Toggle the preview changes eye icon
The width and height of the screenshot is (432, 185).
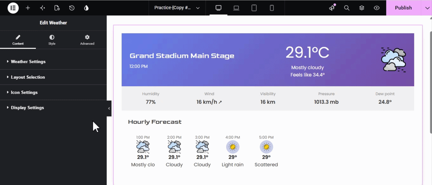point(377,8)
